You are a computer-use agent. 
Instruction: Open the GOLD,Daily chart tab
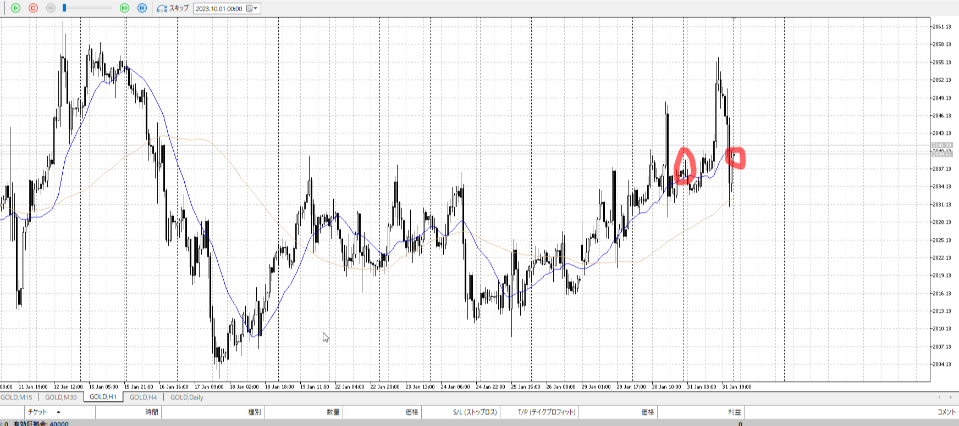(x=186, y=397)
